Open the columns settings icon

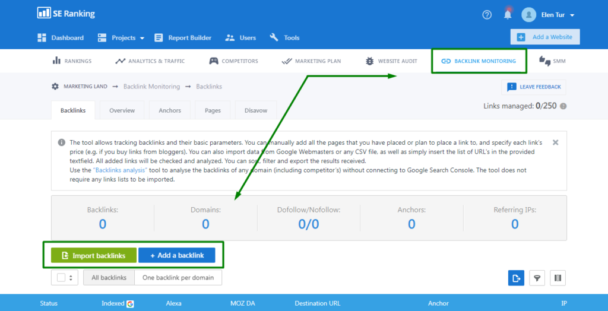558,278
